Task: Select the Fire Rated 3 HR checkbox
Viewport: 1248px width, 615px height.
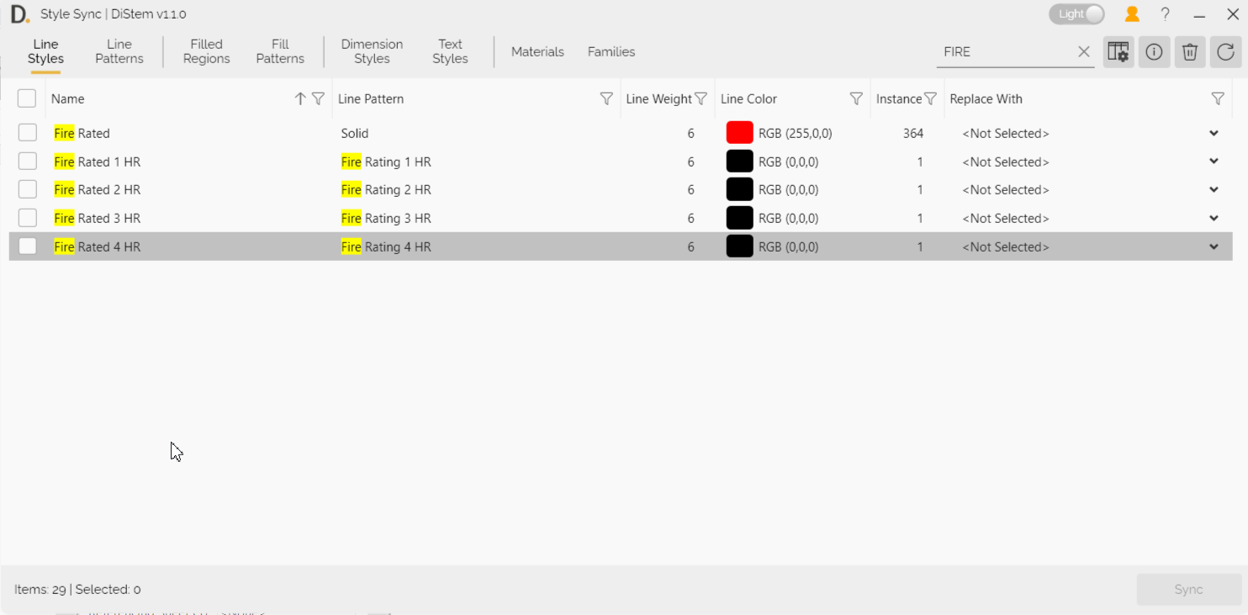Action: click(x=28, y=218)
